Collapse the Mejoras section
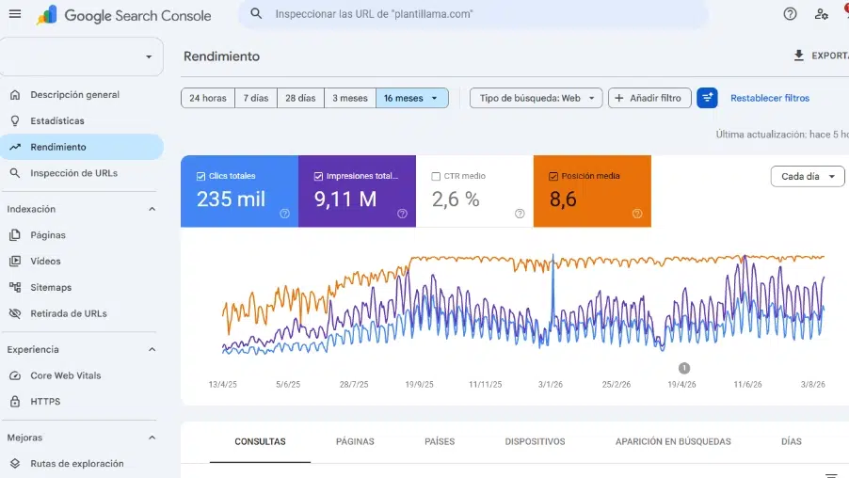This screenshot has height=478, width=849. tap(152, 438)
